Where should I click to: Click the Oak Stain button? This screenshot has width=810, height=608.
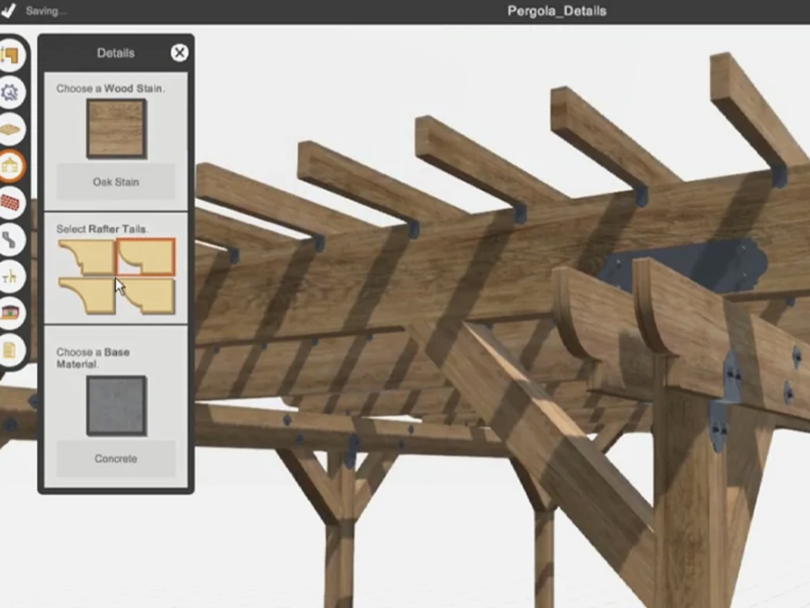click(116, 182)
